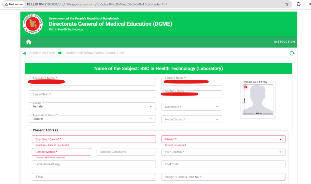The image size is (311, 184).
Task: Bookmark page with the star icon
Action: click(287, 4)
